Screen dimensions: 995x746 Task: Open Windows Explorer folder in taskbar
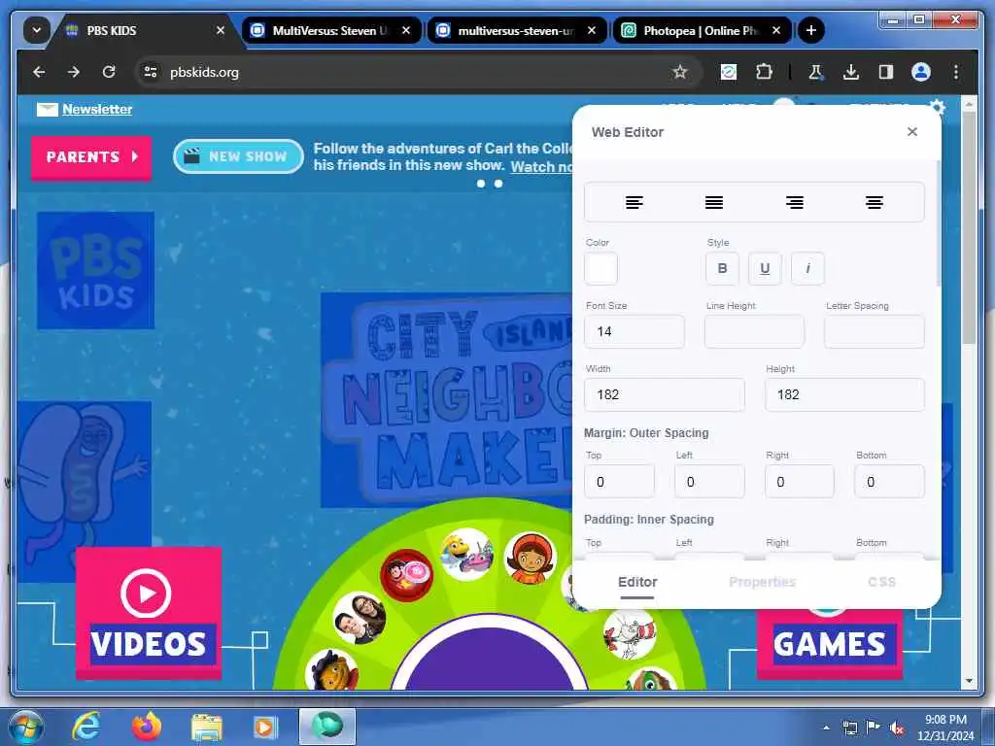207,728
